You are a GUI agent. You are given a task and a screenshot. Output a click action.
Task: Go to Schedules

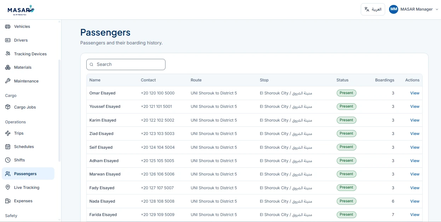[x=28, y=147]
